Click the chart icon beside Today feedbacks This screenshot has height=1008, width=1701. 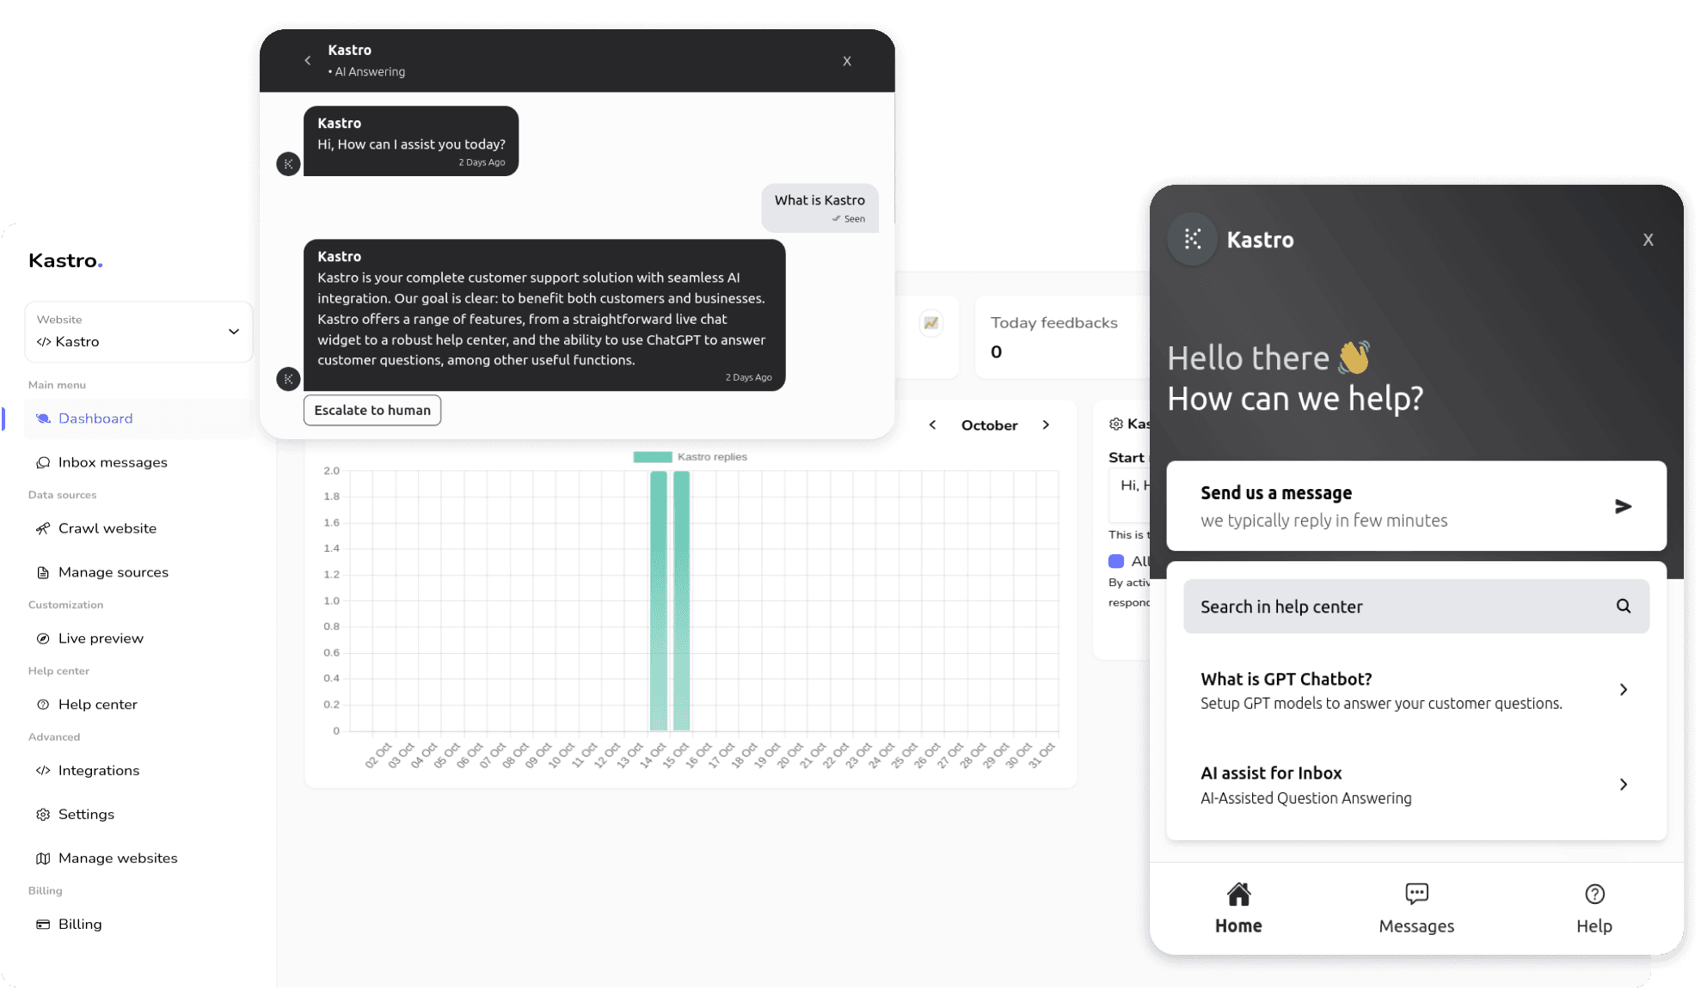tap(930, 323)
